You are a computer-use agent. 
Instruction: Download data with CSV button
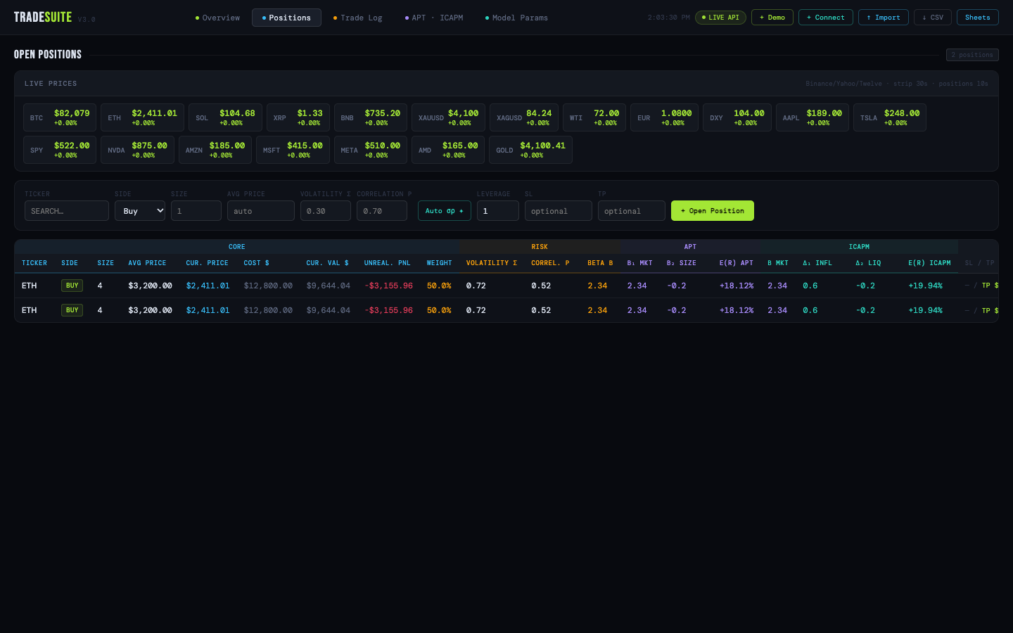point(933,18)
